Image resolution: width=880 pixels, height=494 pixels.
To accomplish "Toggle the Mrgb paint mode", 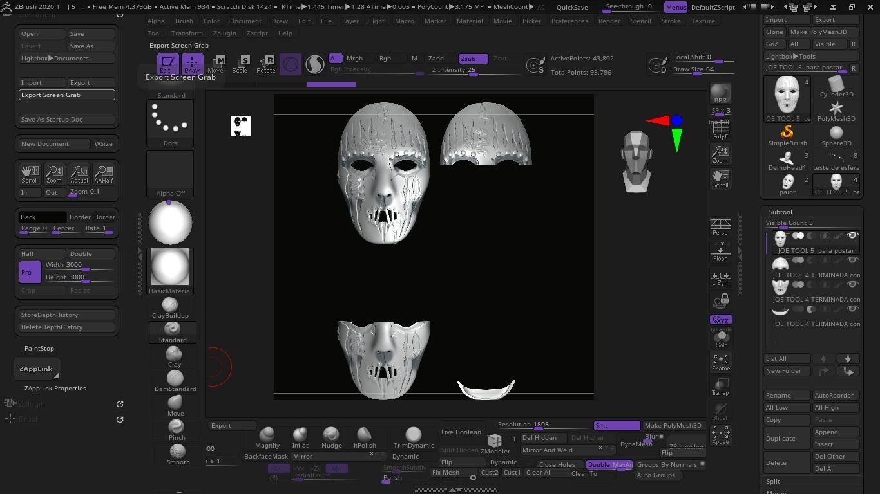I will pos(354,59).
